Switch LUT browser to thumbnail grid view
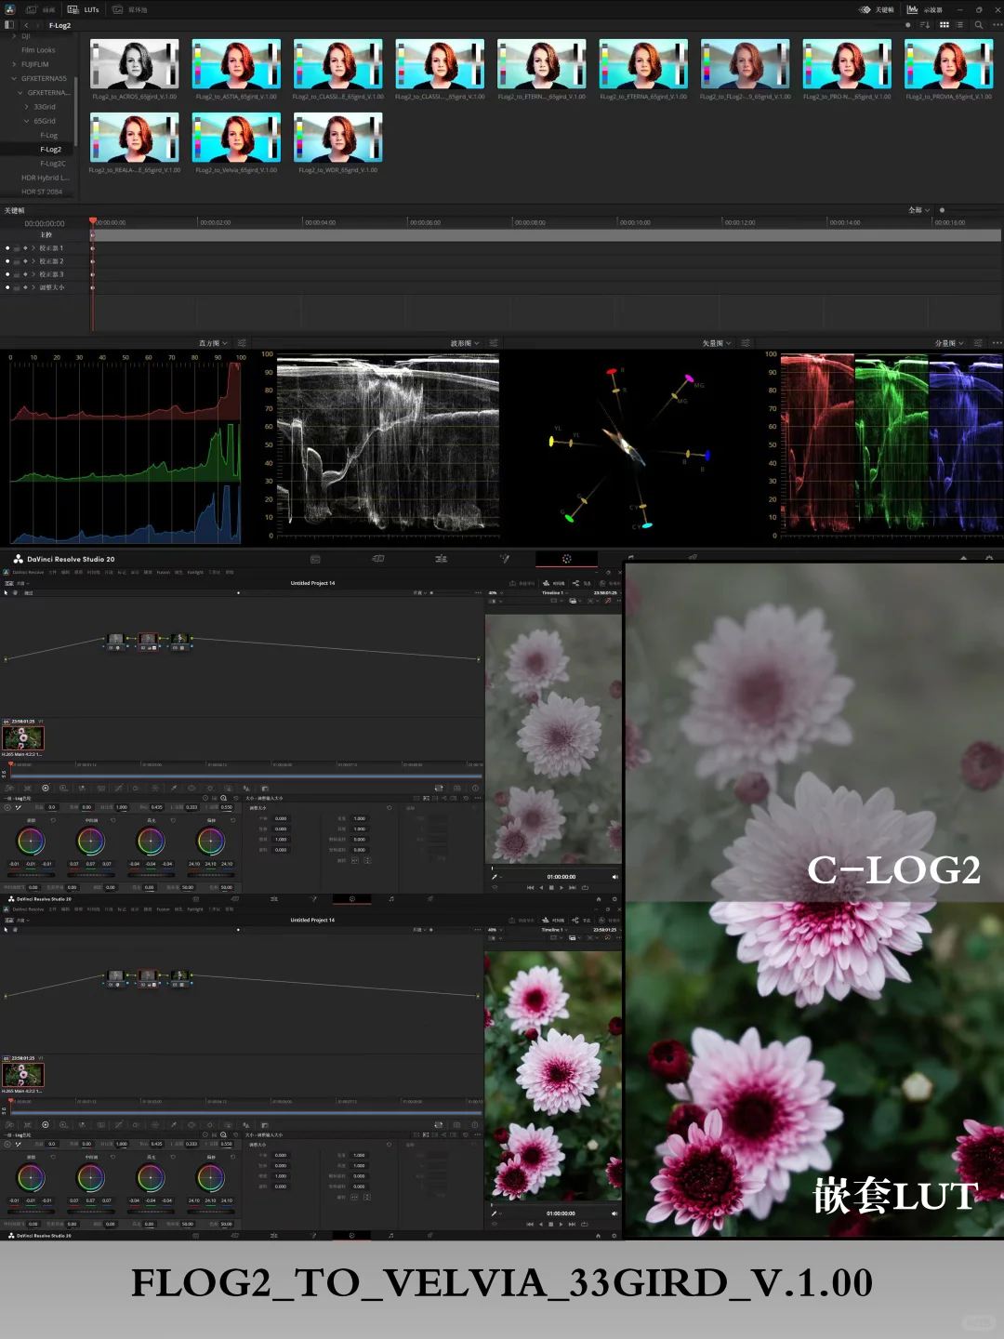This screenshot has width=1004, height=1339. (x=945, y=25)
